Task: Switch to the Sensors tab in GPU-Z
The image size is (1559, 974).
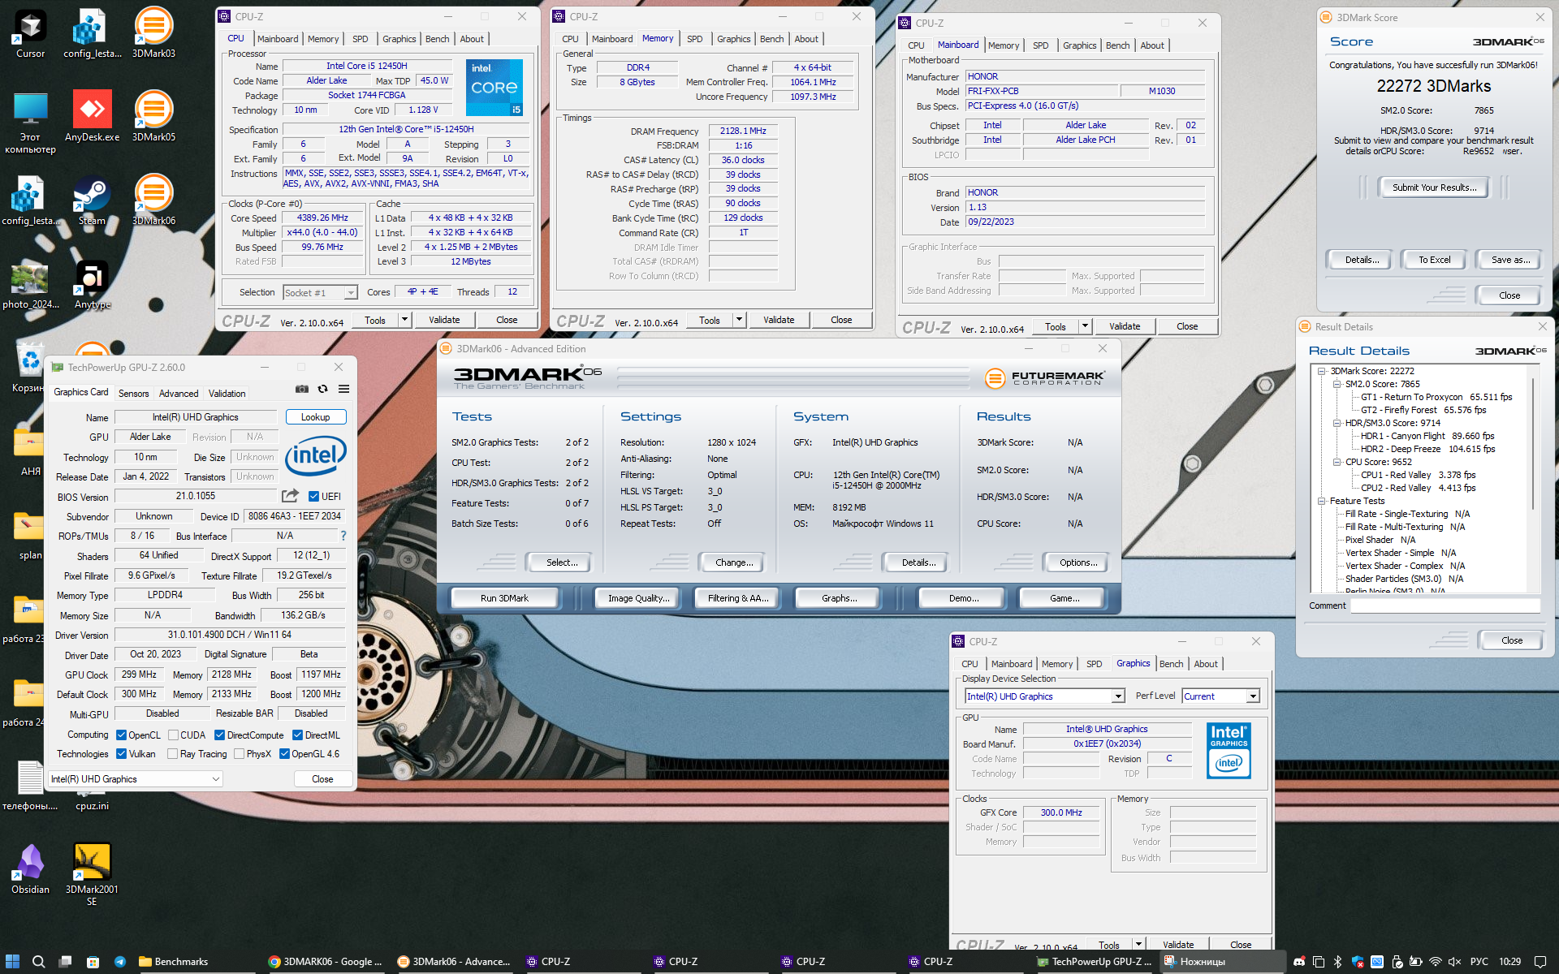Action: point(133,393)
